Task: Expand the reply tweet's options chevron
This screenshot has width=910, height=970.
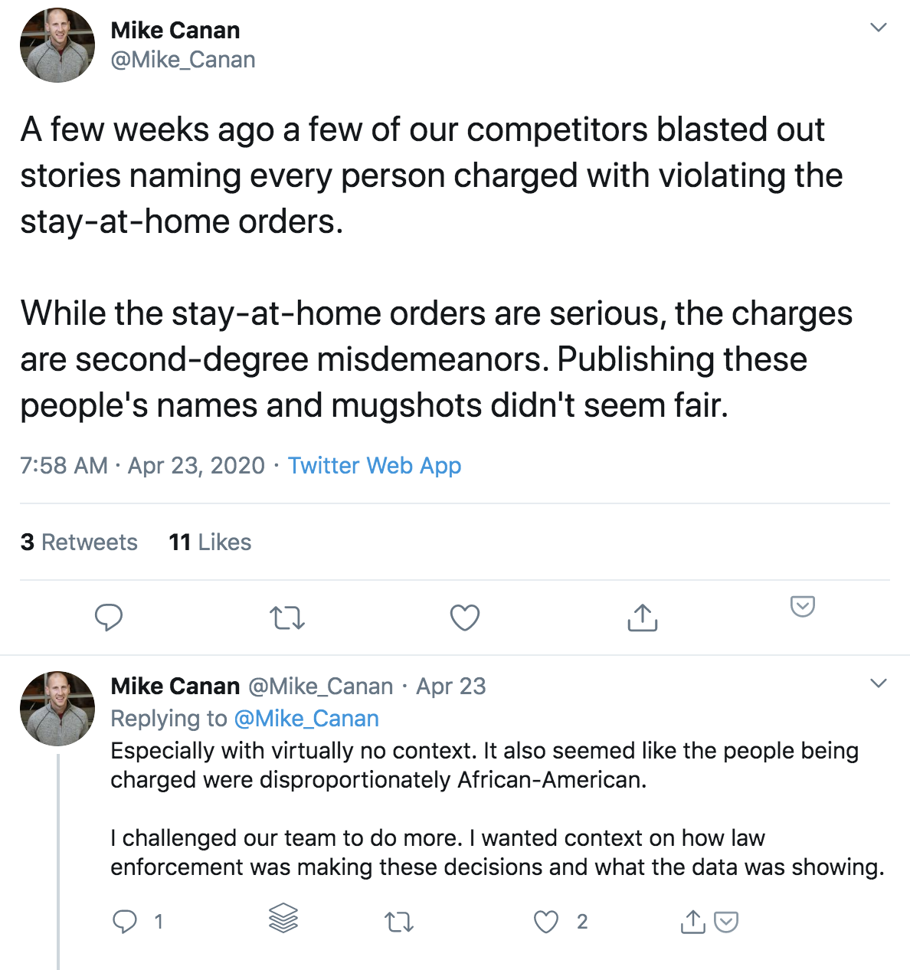Action: (879, 683)
